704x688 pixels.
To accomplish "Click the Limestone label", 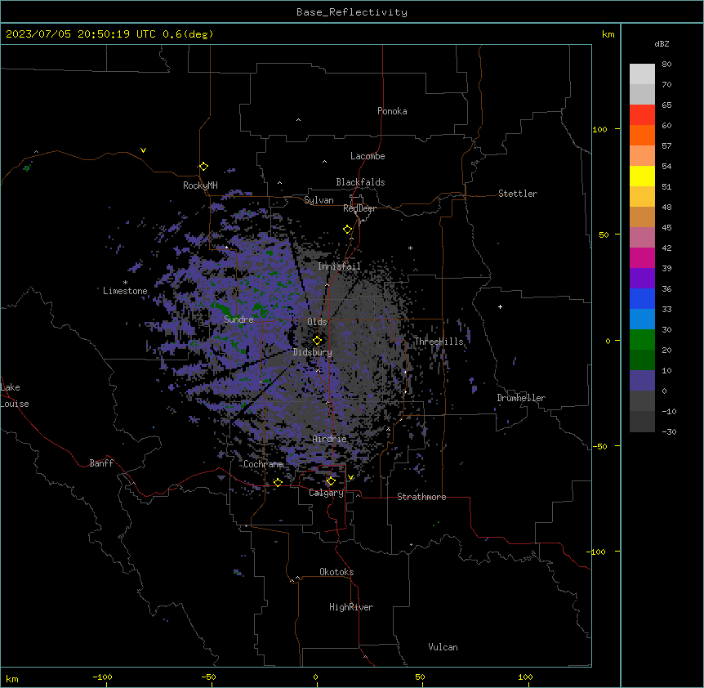I will coord(125,291).
